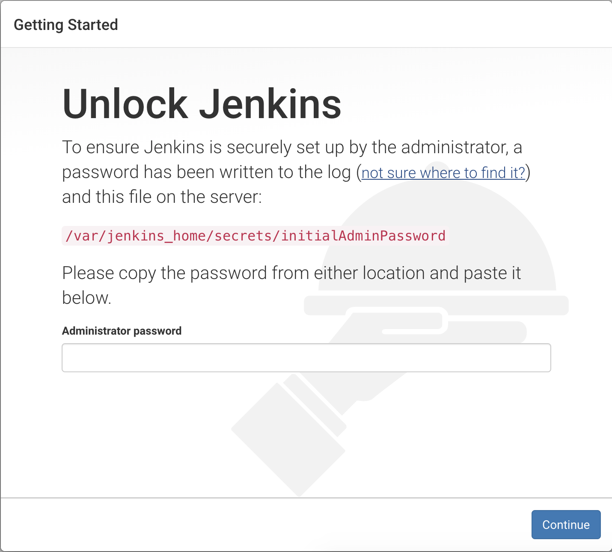Focus the Administrator password input field
This screenshot has width=612, height=552.
(306, 358)
